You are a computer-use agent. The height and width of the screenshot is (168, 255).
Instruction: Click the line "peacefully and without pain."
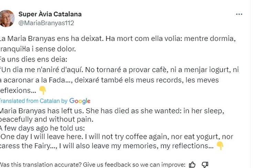point(47,120)
